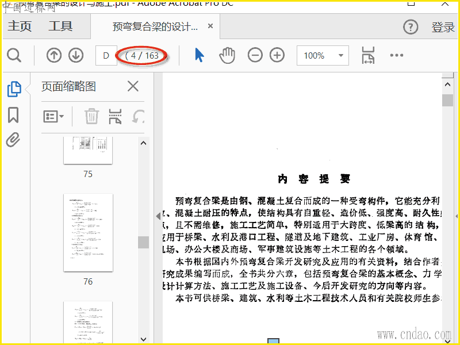Screen dimensions: 460x345
Task: Open the thumbnail options dropdown menu
Action: tap(53, 117)
